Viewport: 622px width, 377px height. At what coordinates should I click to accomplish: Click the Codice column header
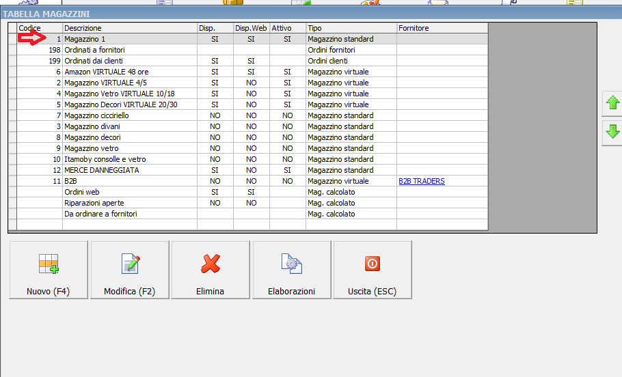pyautogui.click(x=40, y=28)
